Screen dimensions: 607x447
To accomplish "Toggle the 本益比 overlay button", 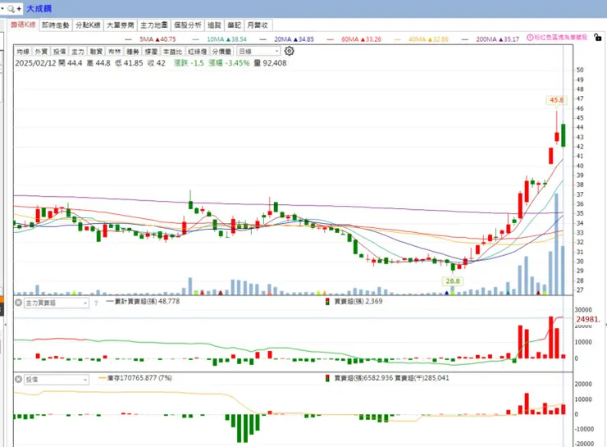I will 172,52.
